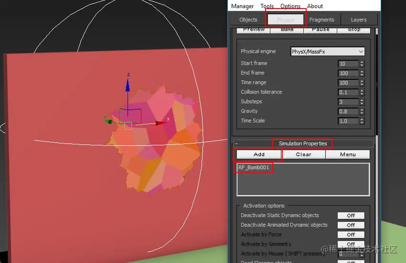Viewport: 406px width, 263px height.
Task: Switch to the Physics tab
Action: pos(285,20)
